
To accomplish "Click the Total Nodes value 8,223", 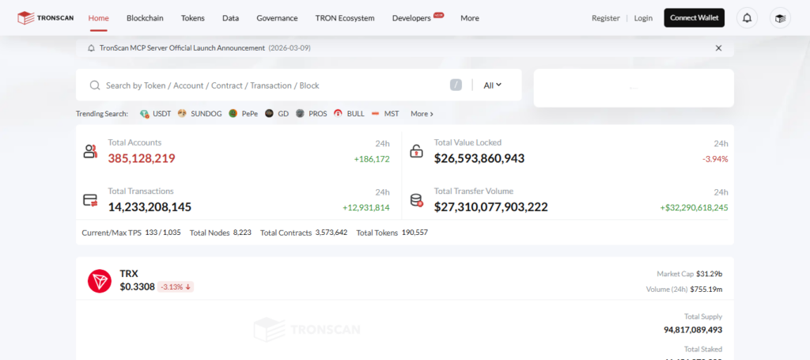I will tap(242, 233).
